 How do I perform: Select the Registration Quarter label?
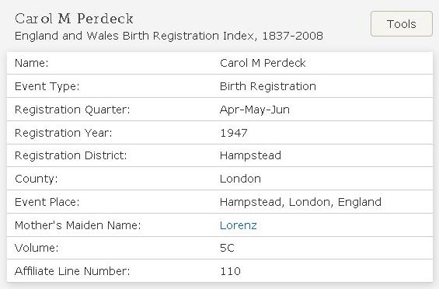[72, 110]
